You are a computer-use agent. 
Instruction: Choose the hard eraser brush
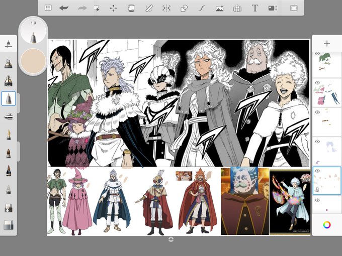pyautogui.click(x=8, y=207)
